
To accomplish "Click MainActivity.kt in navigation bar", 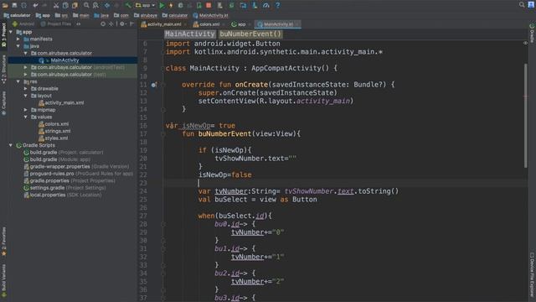I will point(210,15).
